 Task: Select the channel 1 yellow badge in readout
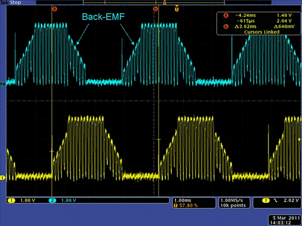point(12,200)
